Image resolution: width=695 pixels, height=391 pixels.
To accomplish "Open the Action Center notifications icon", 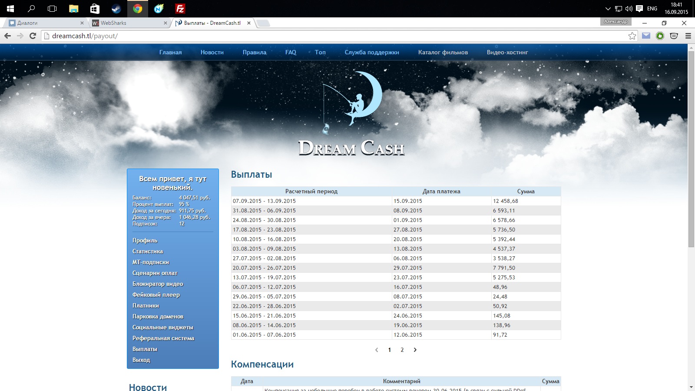I will click(639, 9).
